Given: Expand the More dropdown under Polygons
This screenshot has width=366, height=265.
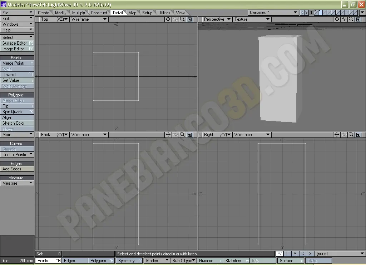Looking at the screenshot, I should pyautogui.click(x=17, y=135).
